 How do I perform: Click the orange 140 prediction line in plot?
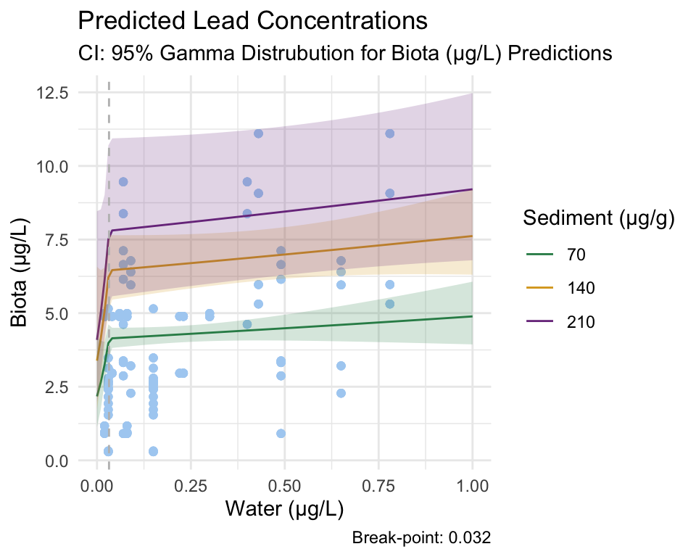point(290,252)
